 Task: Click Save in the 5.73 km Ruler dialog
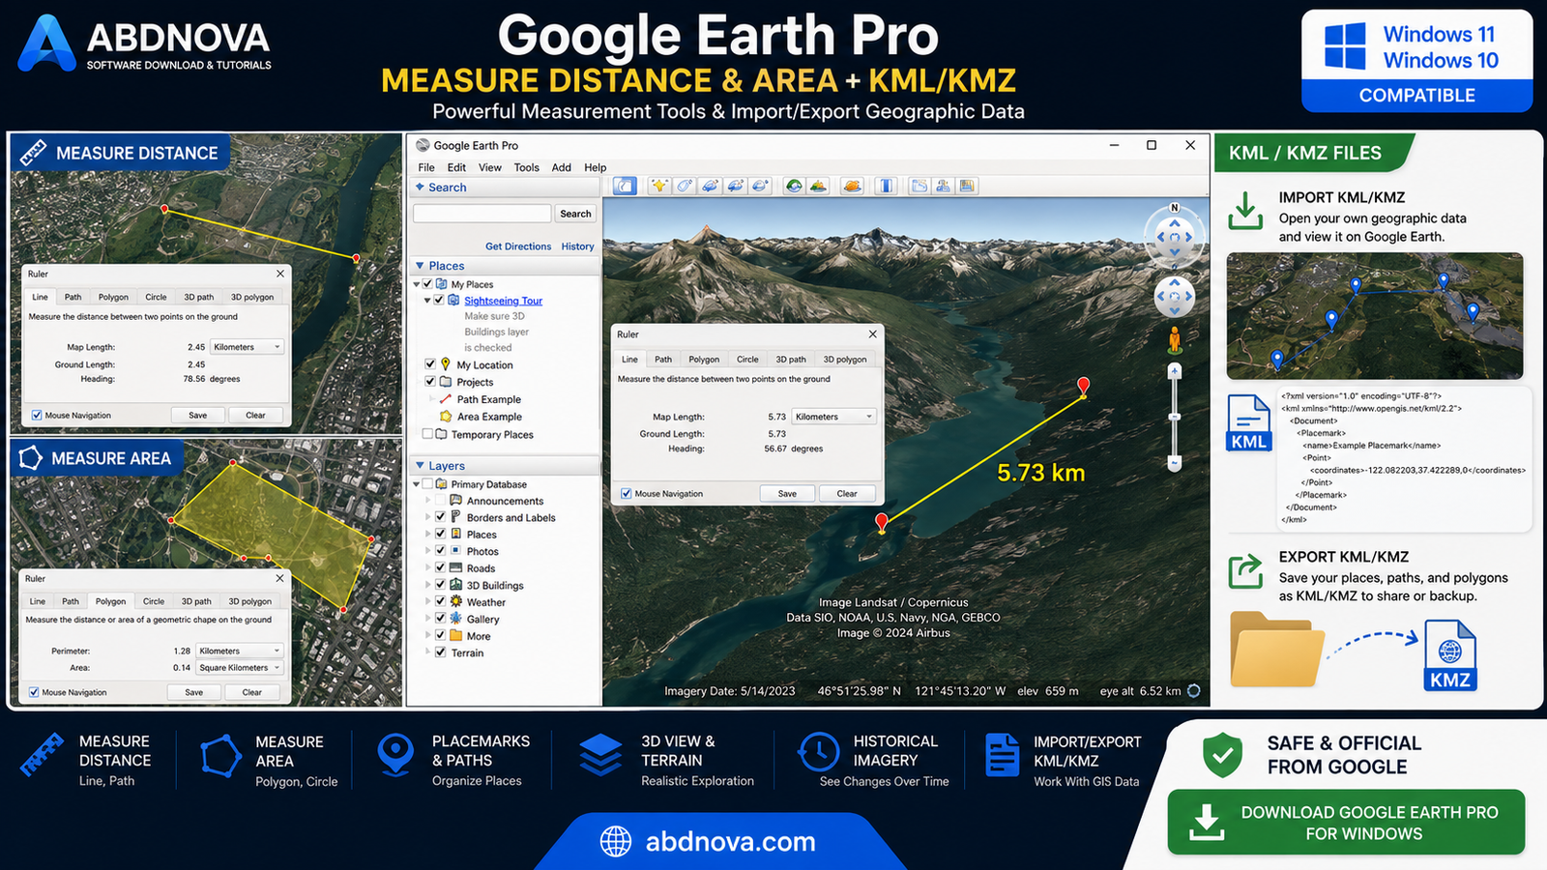[x=788, y=493]
